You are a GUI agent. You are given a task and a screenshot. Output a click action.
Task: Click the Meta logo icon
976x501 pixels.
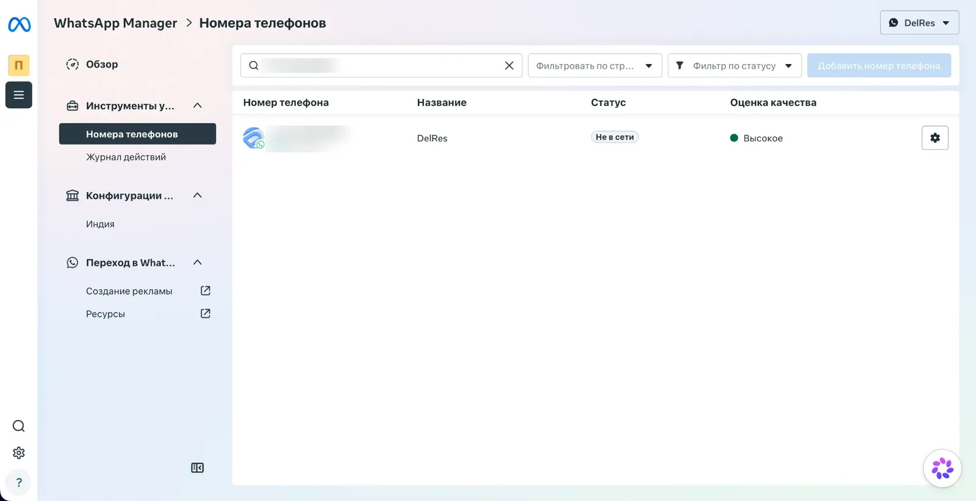[19, 24]
